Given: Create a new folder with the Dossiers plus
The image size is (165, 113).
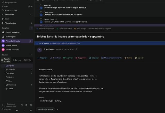Looking at the screenshot, I should pyautogui.click(x=31, y=55).
